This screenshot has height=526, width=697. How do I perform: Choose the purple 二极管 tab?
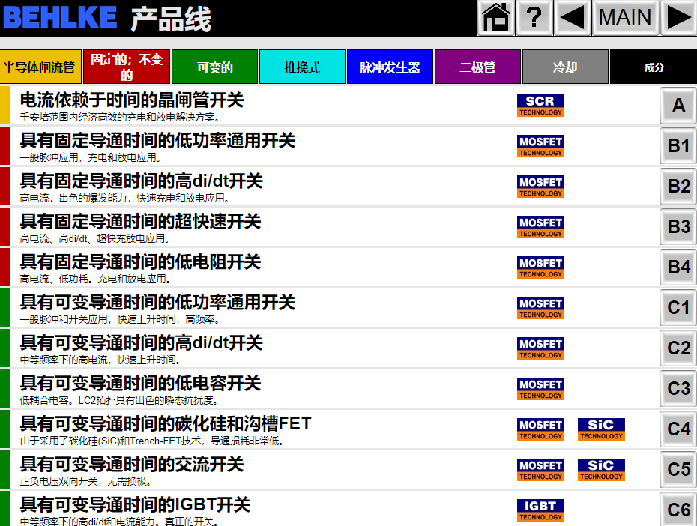click(x=477, y=67)
